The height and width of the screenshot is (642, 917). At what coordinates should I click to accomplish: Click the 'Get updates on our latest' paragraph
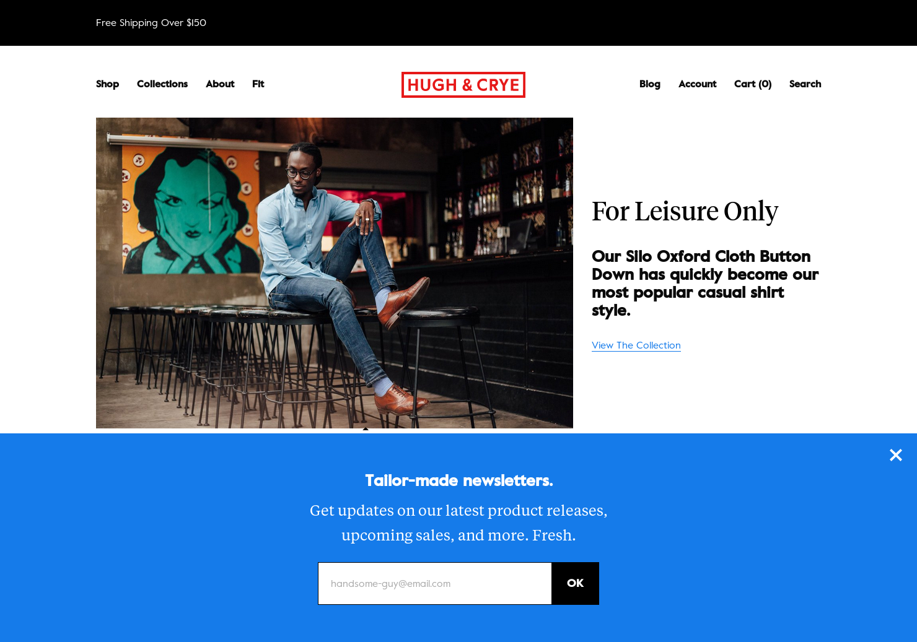[459, 523]
